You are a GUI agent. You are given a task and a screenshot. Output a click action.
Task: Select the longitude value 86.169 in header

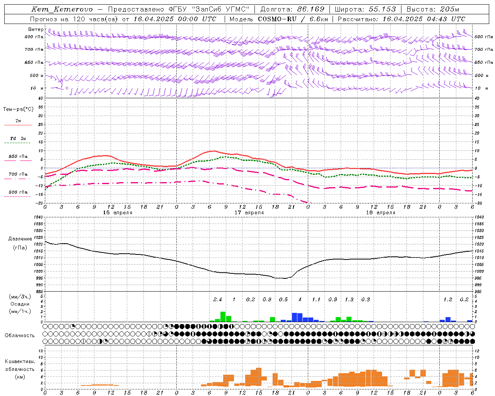[x=311, y=9]
